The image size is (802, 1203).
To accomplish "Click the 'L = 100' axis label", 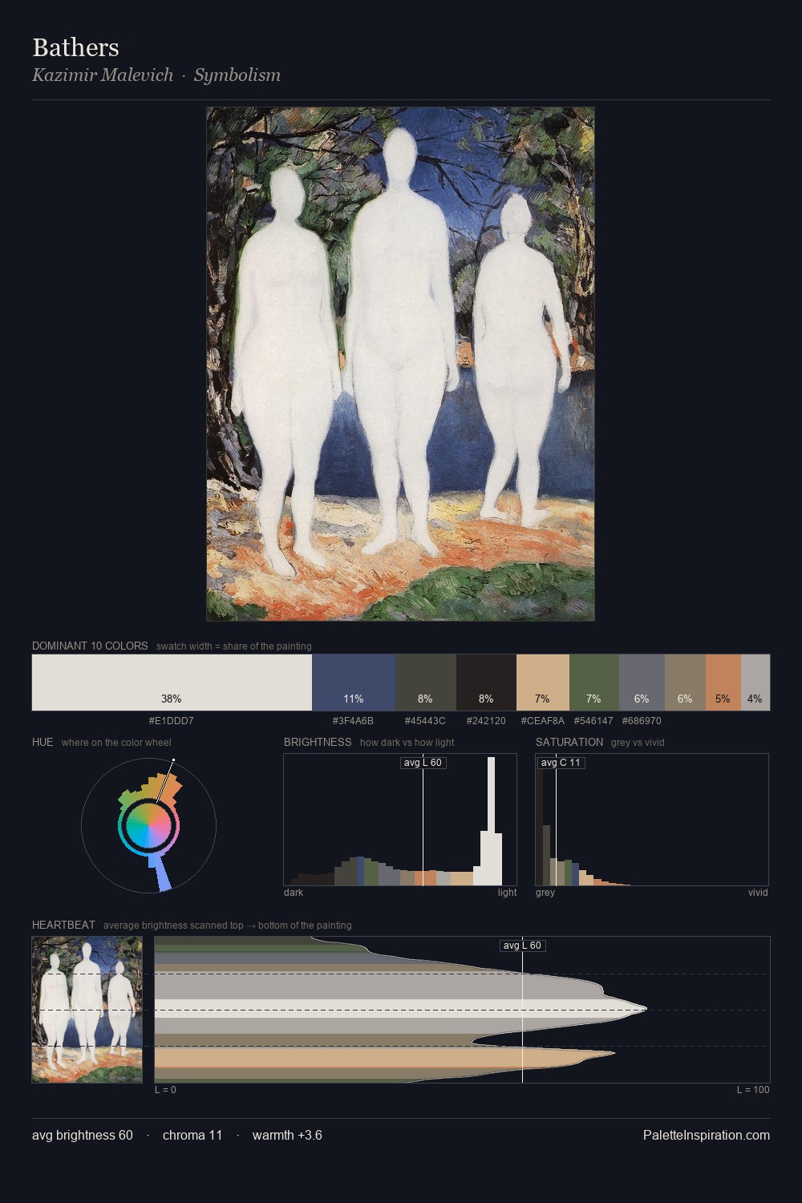I will point(753,1090).
